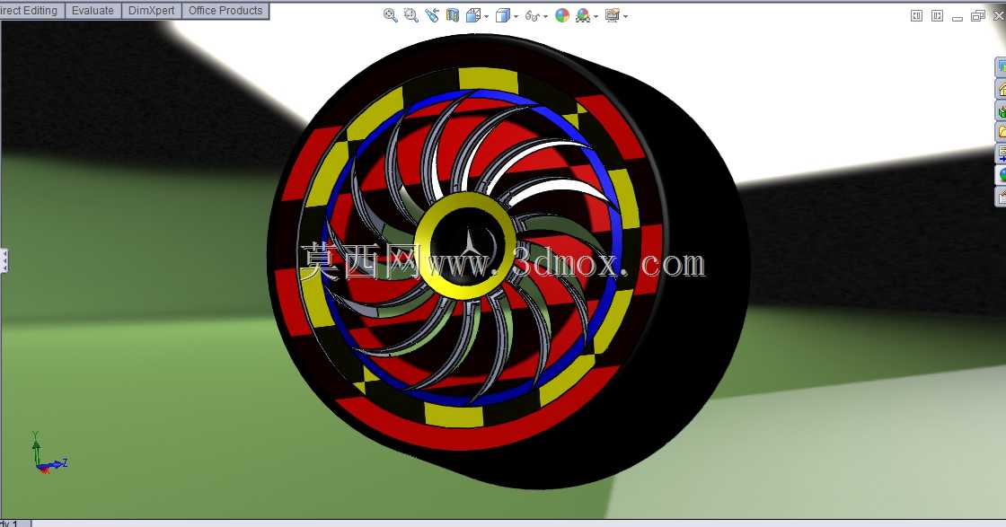The height and width of the screenshot is (527, 1006).
Task: Open the SolidWorks Resources task pane tab
Action: 1001,66
